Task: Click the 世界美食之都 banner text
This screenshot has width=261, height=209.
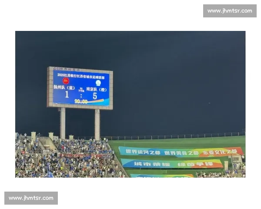Action: (x=181, y=153)
